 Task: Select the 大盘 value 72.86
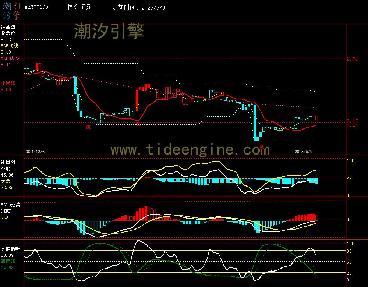(7, 188)
